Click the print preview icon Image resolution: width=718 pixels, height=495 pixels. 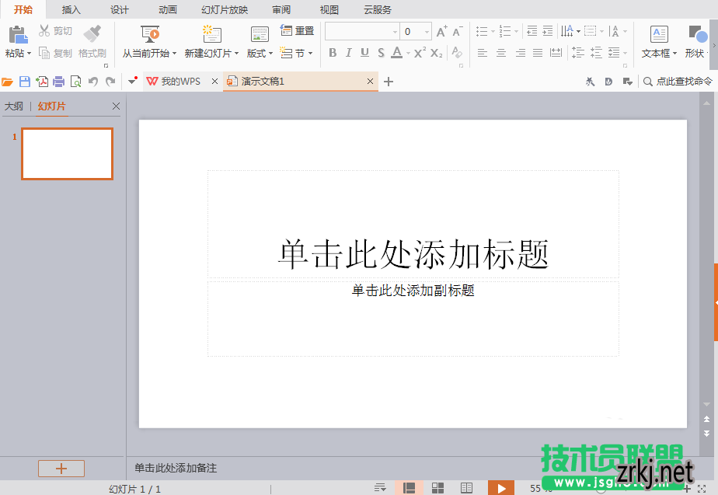coord(75,82)
